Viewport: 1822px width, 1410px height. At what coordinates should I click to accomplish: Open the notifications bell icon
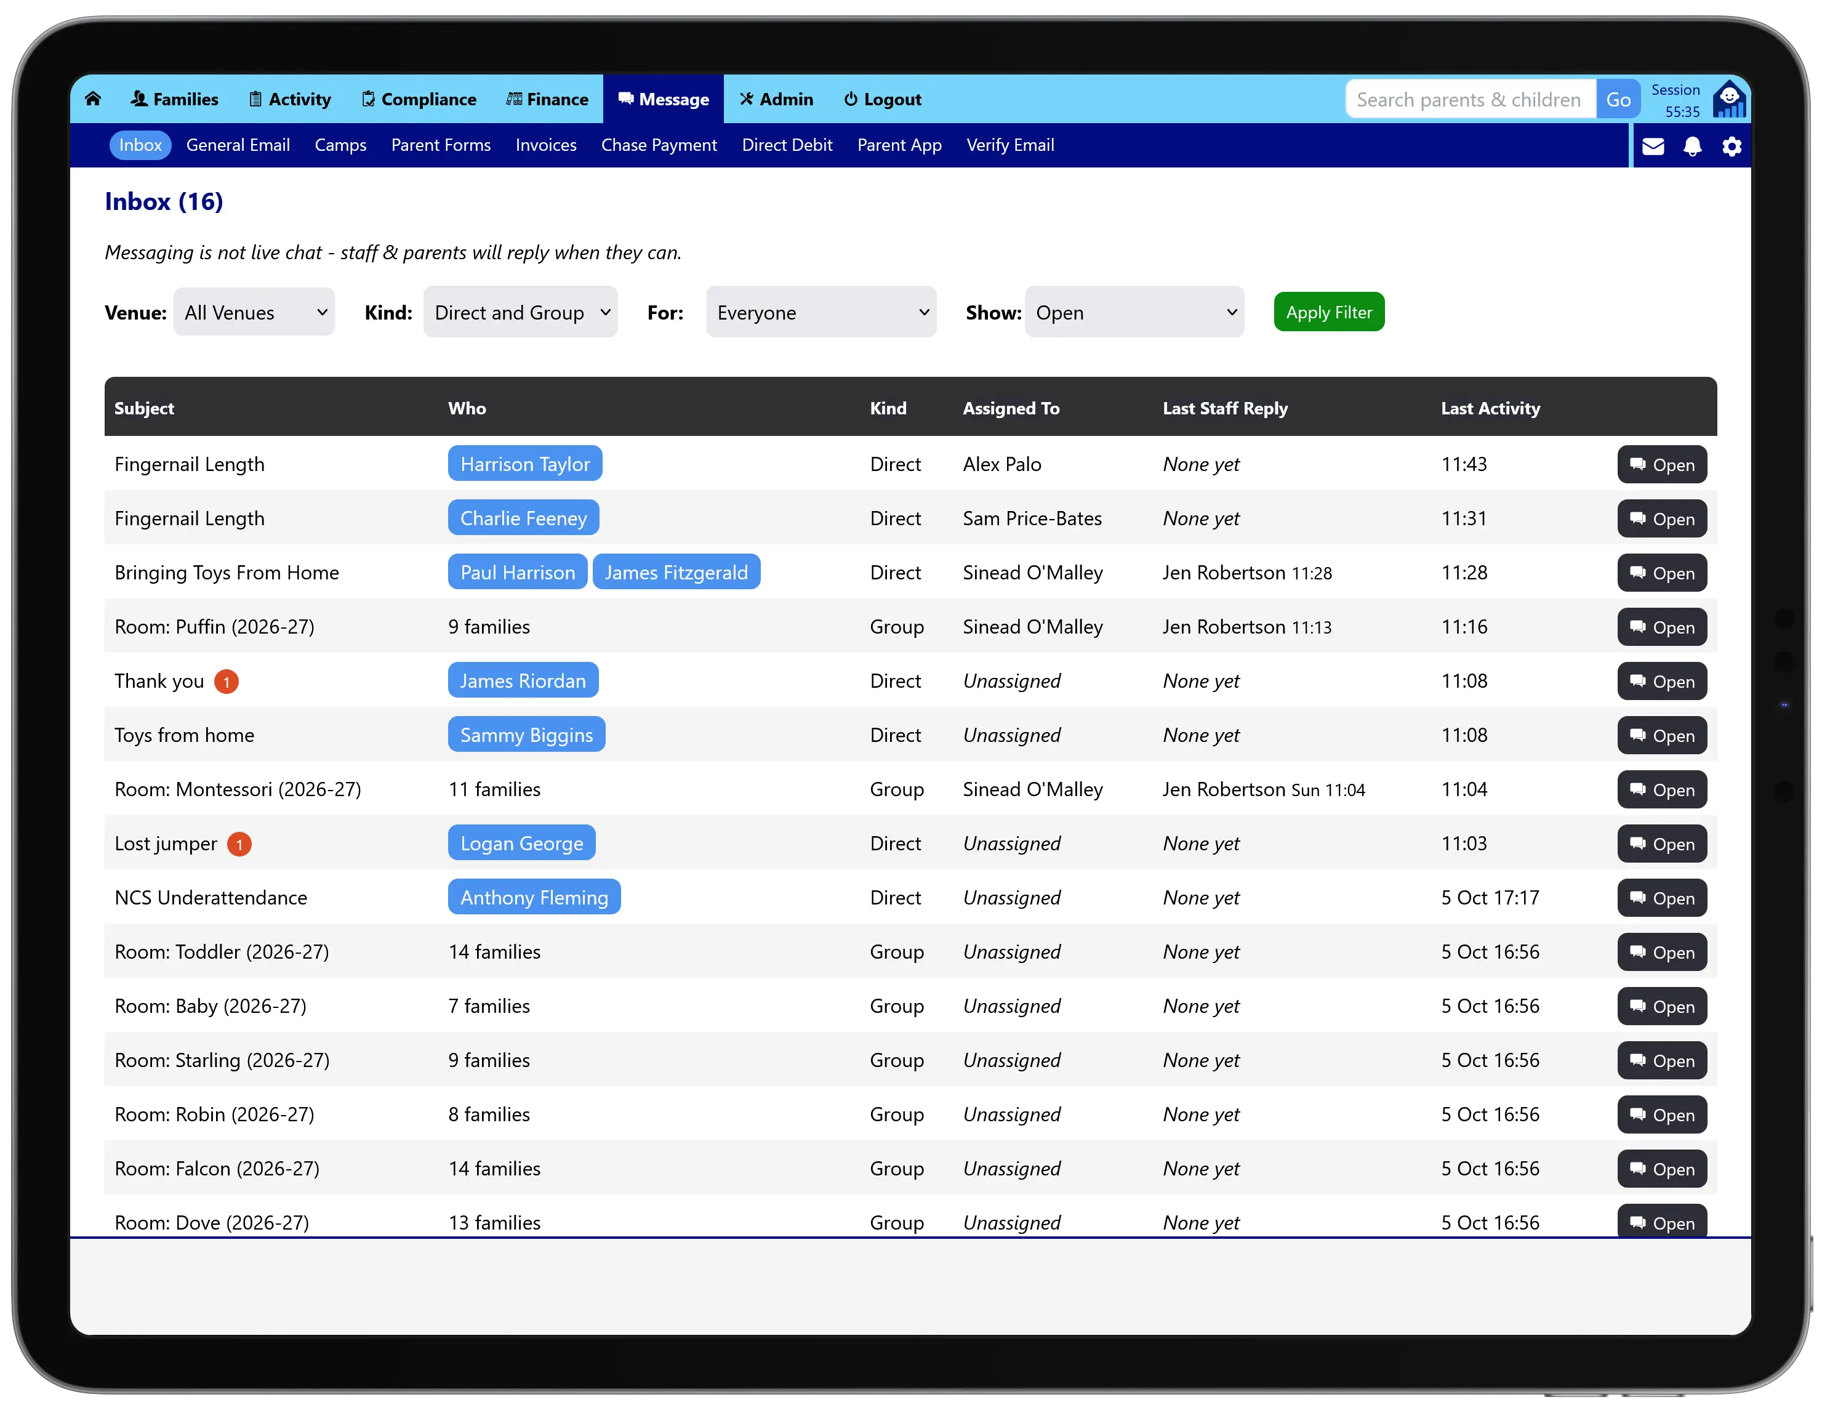pyautogui.click(x=1692, y=147)
